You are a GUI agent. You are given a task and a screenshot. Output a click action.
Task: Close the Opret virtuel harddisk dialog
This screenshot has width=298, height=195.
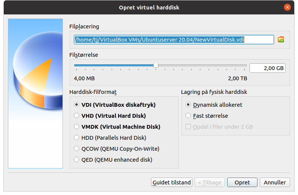(x=287, y=8)
